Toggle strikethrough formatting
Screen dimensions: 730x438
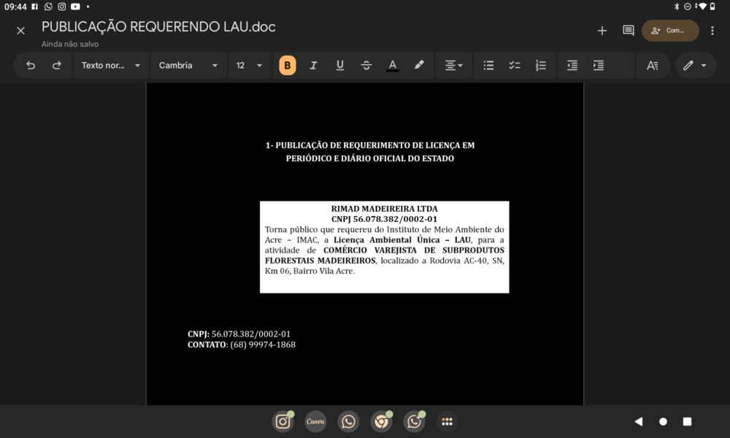click(x=366, y=66)
